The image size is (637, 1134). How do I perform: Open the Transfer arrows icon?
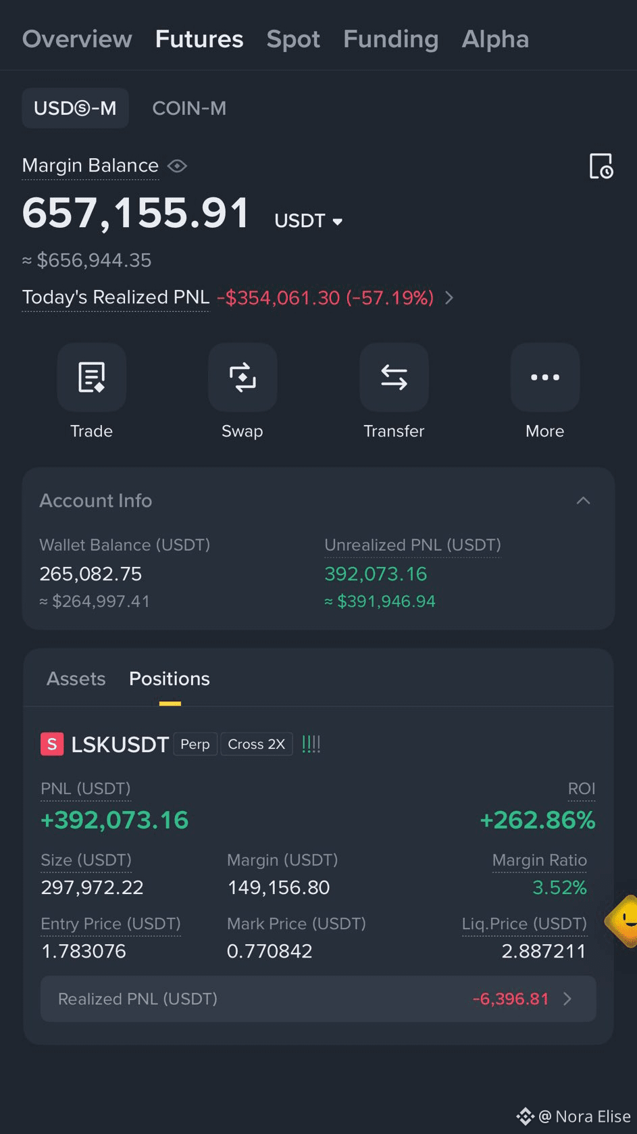point(394,377)
